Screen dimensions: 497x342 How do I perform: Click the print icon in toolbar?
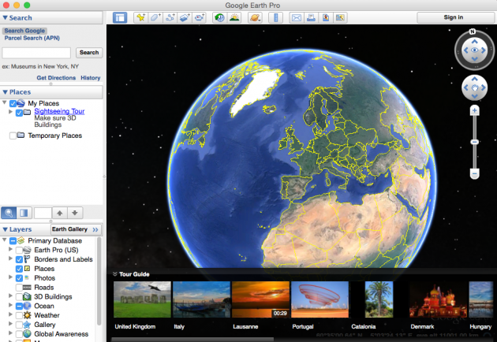312,17
